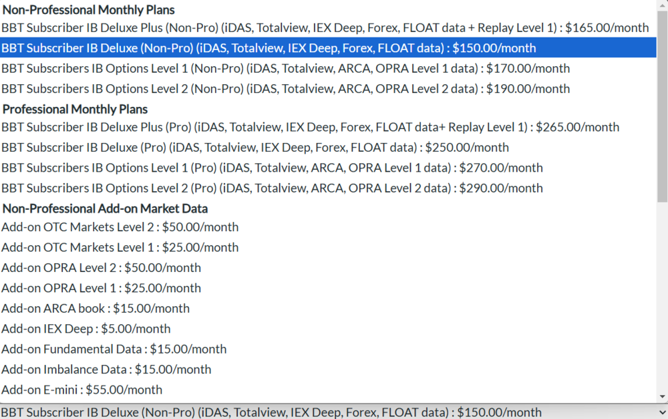
Task: Choose the highlighted IB Deluxe (Non-Pro) $150 option
Action: pos(269,48)
